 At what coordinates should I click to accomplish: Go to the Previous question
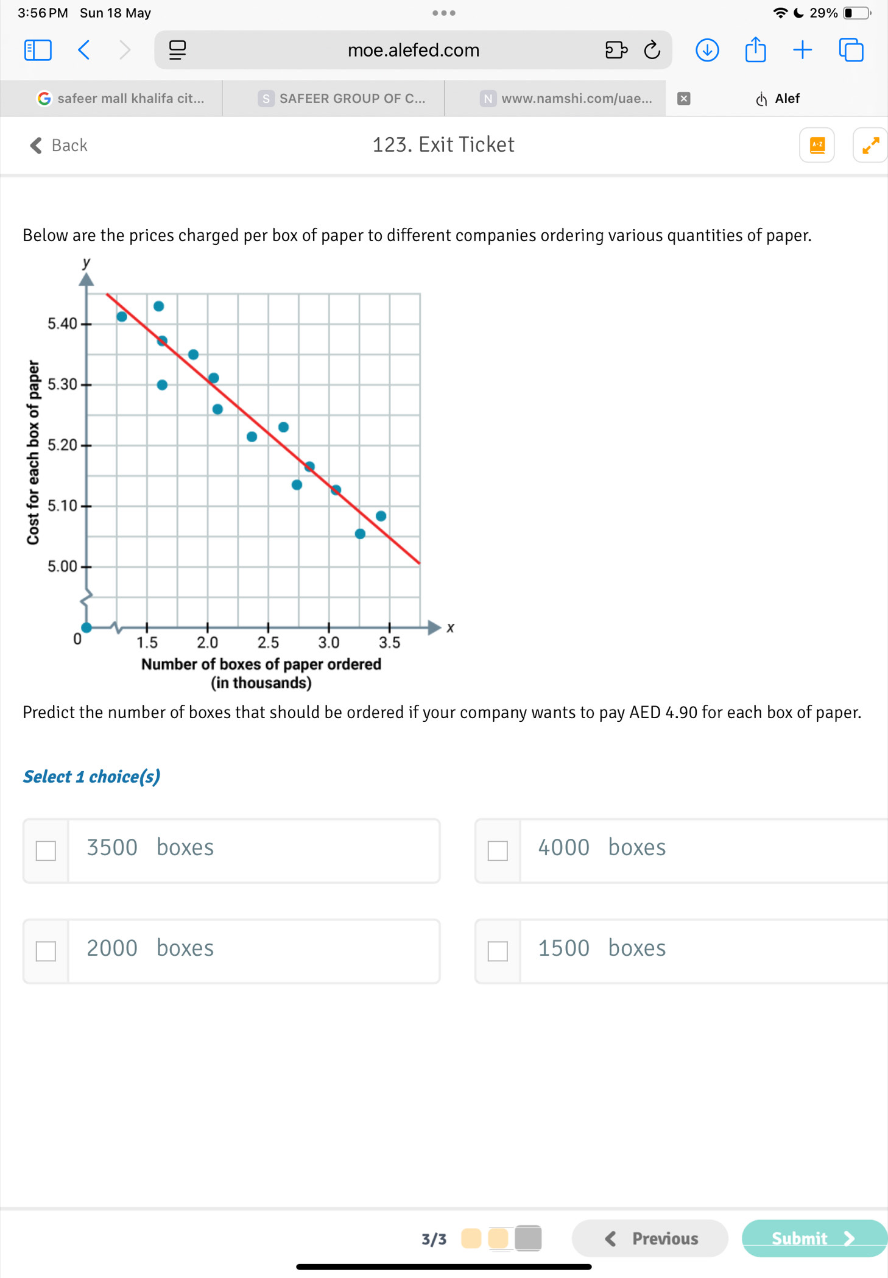[x=650, y=1238]
